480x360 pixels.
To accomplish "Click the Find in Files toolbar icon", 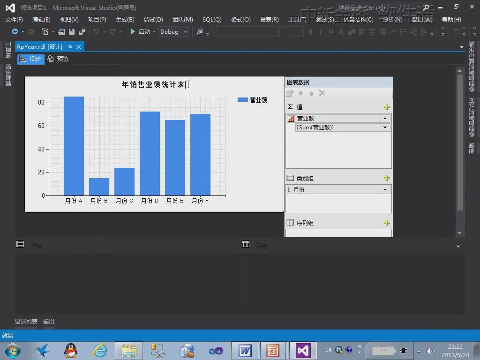I will [x=200, y=31].
